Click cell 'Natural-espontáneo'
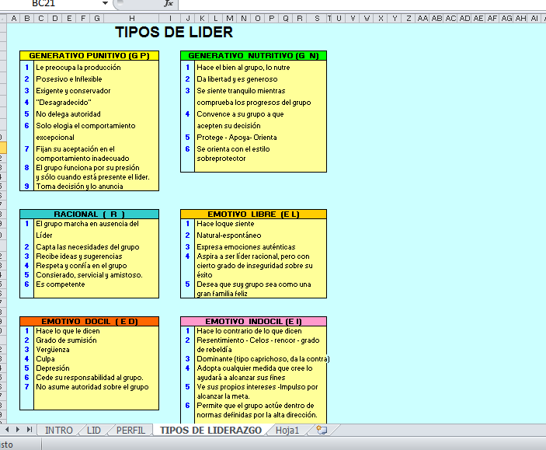The width and height of the screenshot is (546, 450). (229, 235)
